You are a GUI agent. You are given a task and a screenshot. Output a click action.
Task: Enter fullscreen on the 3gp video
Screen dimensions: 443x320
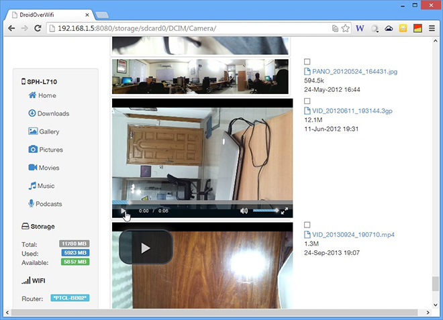coord(285,211)
